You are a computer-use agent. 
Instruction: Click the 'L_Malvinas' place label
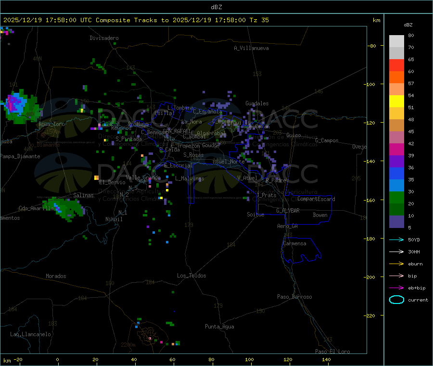[190, 178]
